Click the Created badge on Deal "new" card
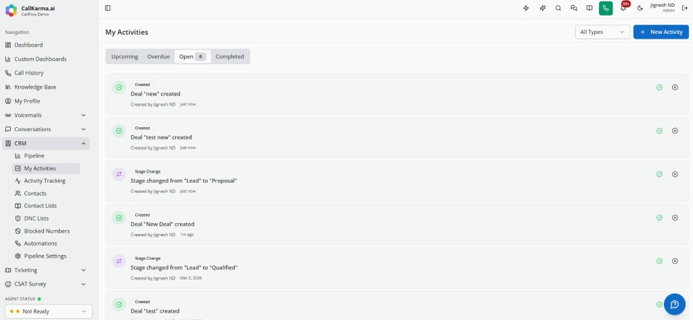 pos(142,85)
